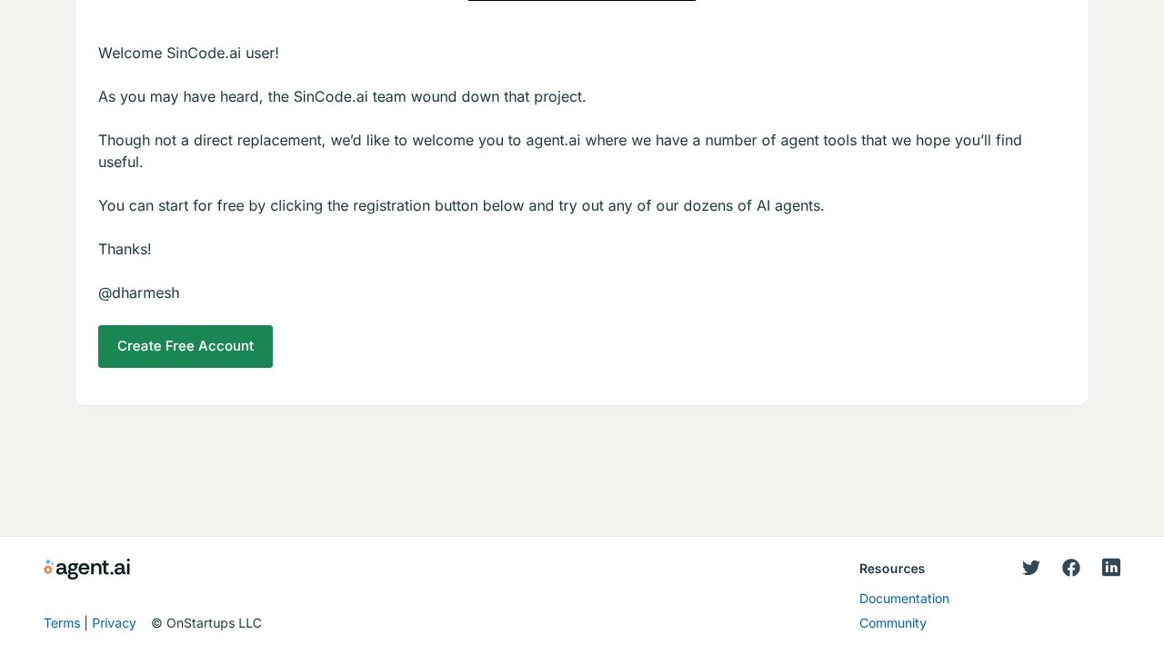
Task: Click the "Welcome SinCode.ai user!" greeting line
Action: point(188,53)
